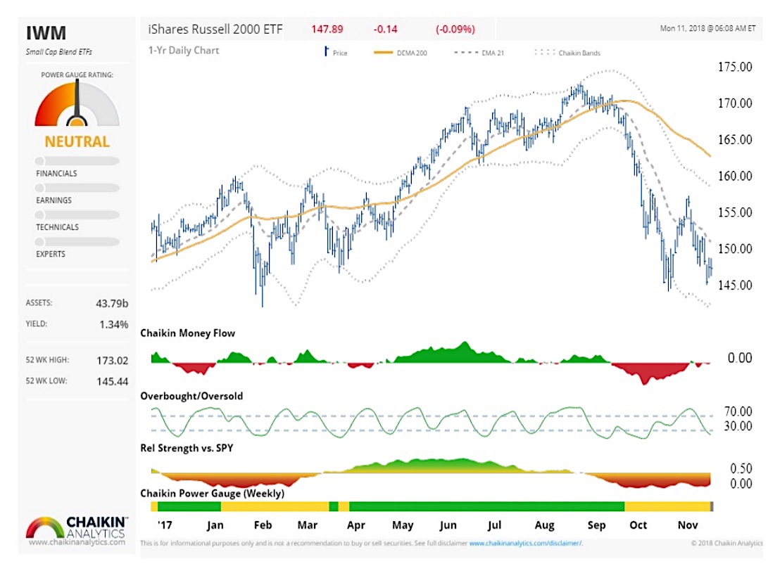Image resolution: width=768 pixels, height=578 pixels.
Task: Click the 'Rel Strength vs. SPY' panel heading
Action: 187,449
